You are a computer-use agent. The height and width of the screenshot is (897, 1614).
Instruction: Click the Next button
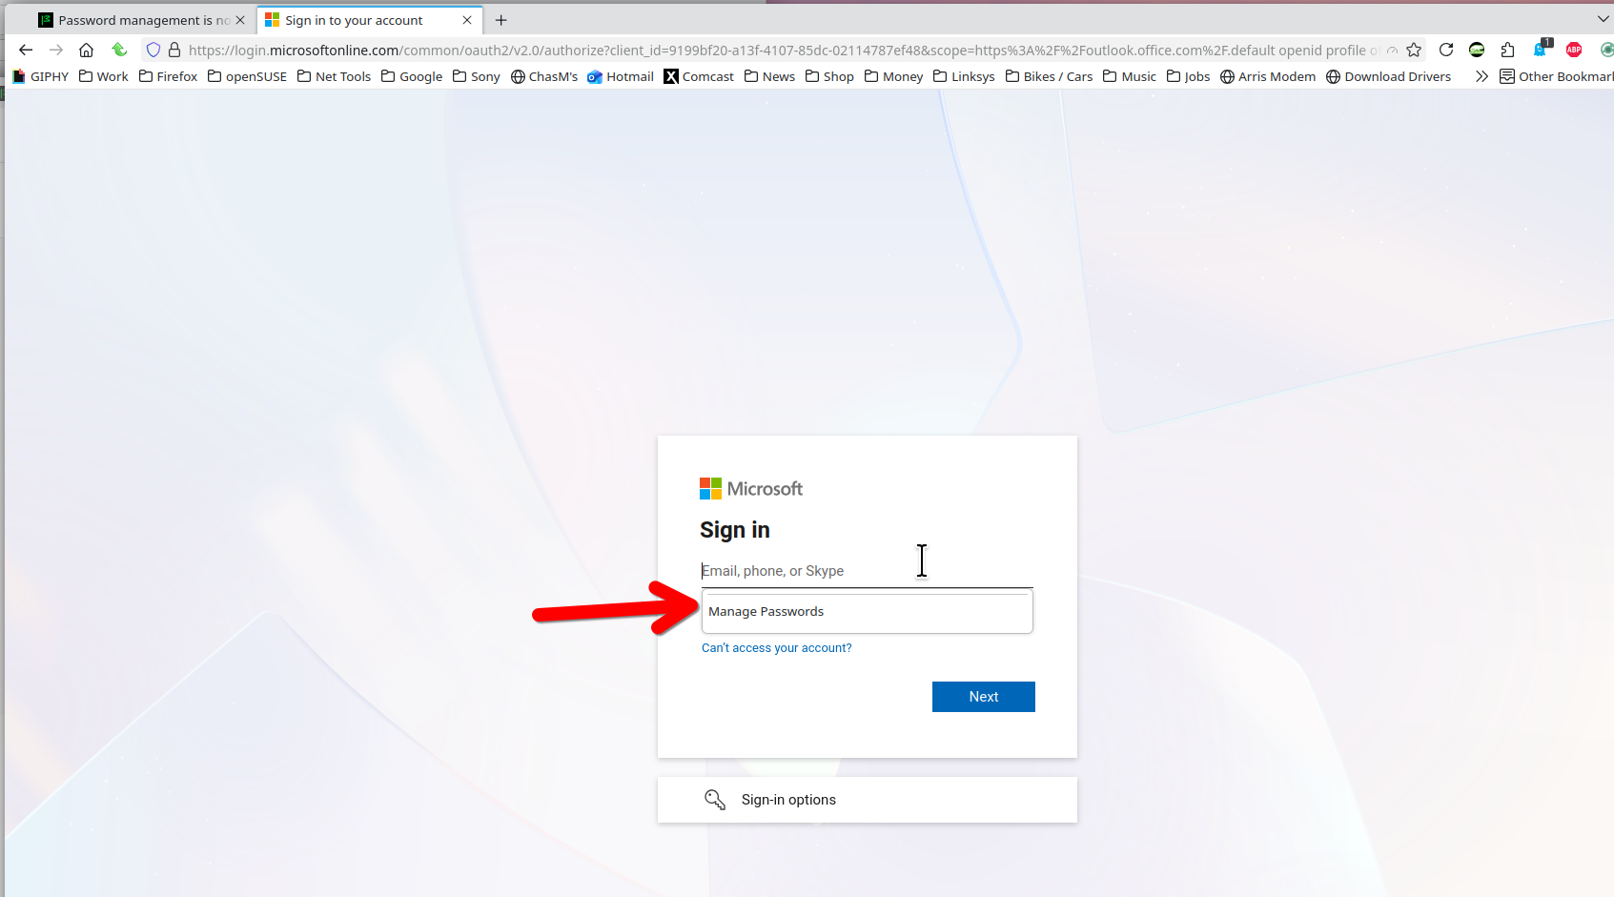pos(984,697)
